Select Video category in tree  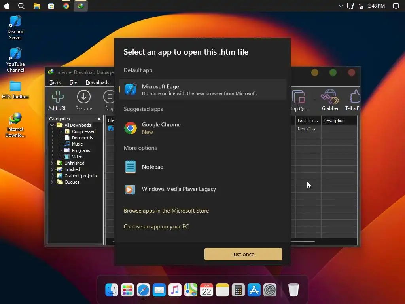(x=77, y=157)
